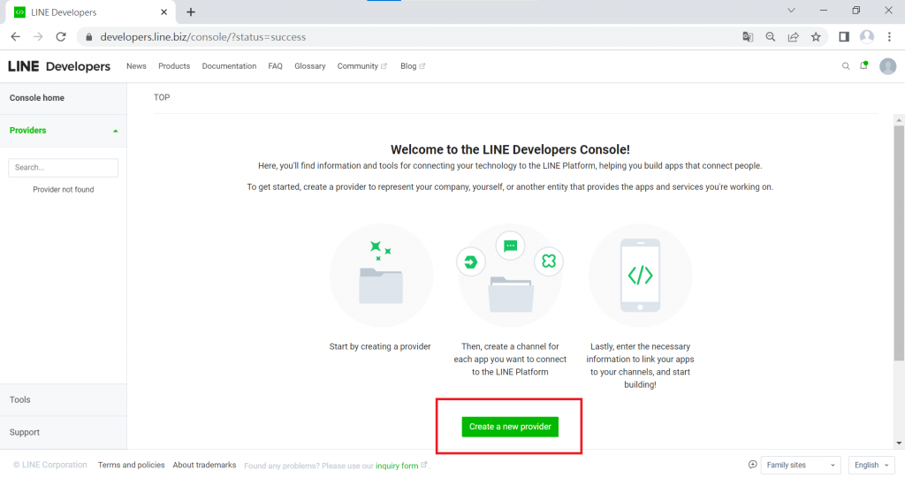Open the Glossary menu item
Viewport: 905px width, 478px height.
(310, 66)
